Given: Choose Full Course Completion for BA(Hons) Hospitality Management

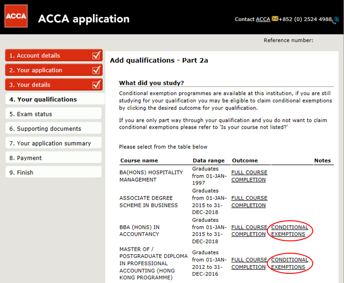Looking at the screenshot, I should click(x=249, y=176).
